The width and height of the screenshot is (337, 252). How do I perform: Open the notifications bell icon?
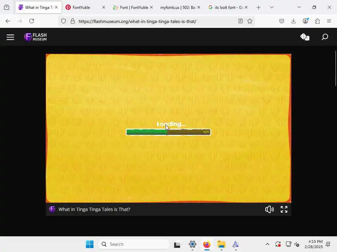coord(328,244)
